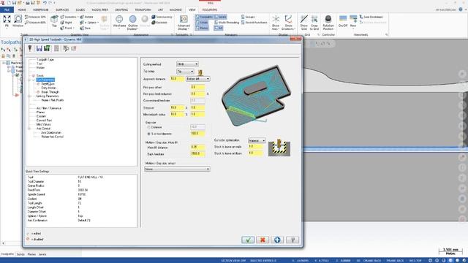Toggle the Art manager checkbox

point(216,28)
